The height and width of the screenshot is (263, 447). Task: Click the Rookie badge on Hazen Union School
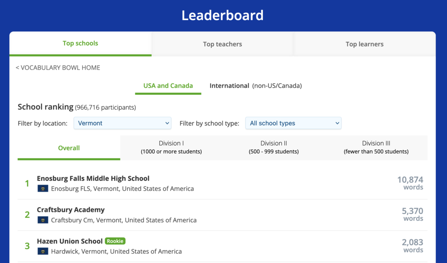point(115,241)
